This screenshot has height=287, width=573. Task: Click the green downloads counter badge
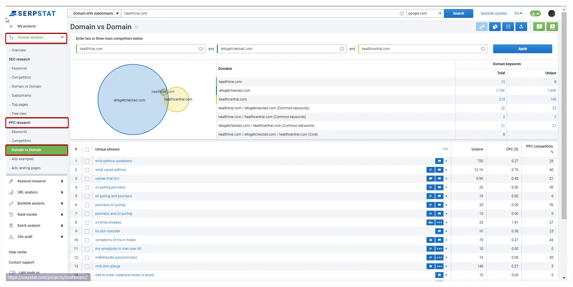click(x=535, y=13)
